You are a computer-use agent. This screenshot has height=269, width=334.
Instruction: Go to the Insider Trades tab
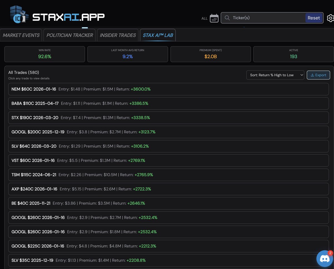(x=118, y=35)
